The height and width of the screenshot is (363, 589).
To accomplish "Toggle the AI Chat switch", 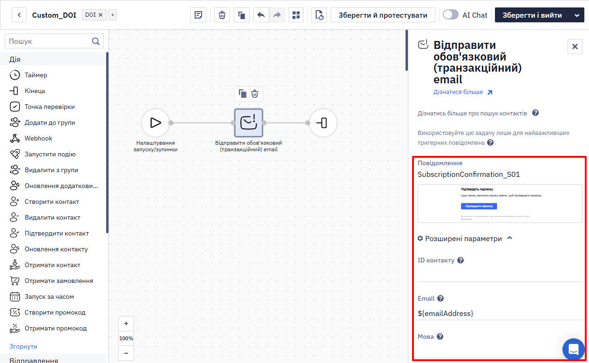I will (x=450, y=15).
